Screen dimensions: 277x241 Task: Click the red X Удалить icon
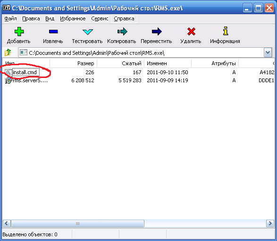(191, 32)
